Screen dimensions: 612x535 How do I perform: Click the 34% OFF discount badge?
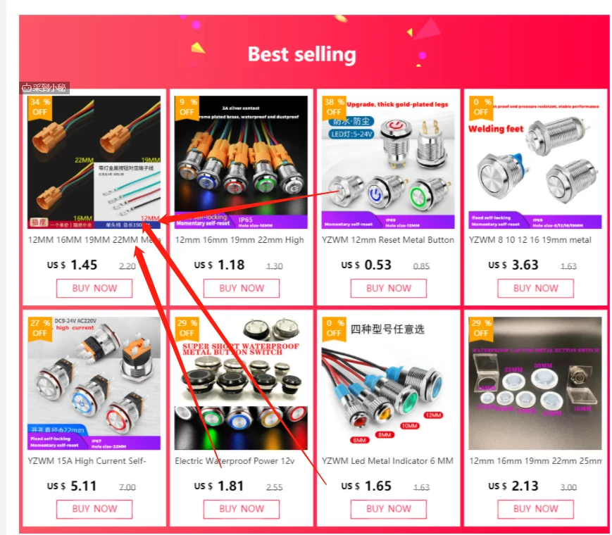40,107
